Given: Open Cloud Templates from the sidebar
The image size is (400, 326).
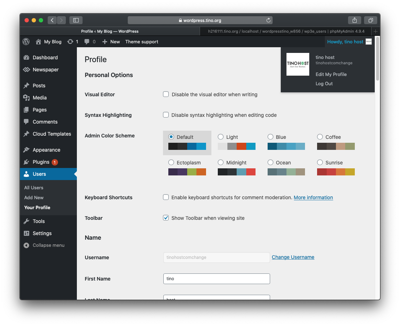Looking at the screenshot, I should [x=52, y=134].
